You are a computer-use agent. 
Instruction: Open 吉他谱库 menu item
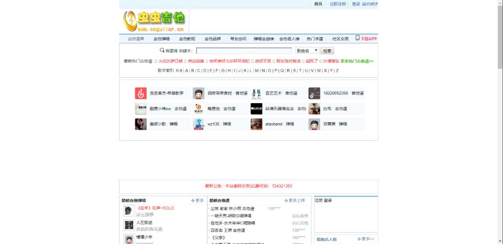point(136,39)
